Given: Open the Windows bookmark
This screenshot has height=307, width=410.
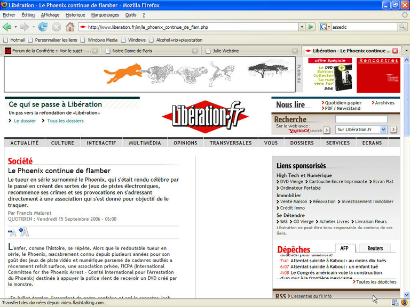Looking at the screenshot, I should (x=133, y=40).
